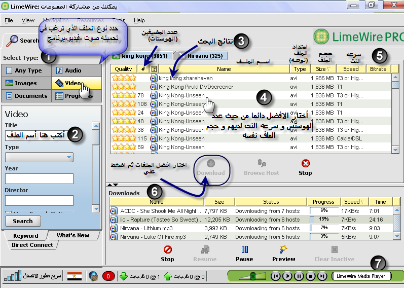This screenshot has height=288, width=404.
Task: Select King Kong Pirula DVDscreener result
Action: [251, 87]
